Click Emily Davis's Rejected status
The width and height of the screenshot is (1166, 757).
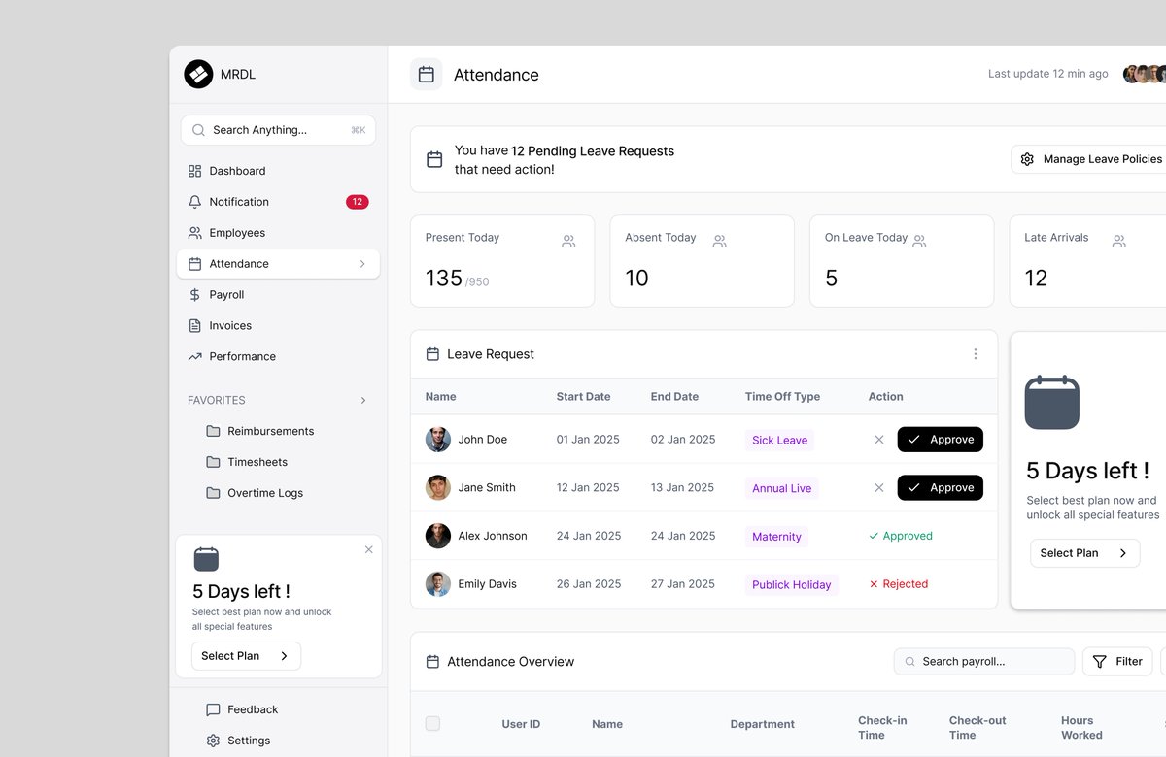(899, 584)
